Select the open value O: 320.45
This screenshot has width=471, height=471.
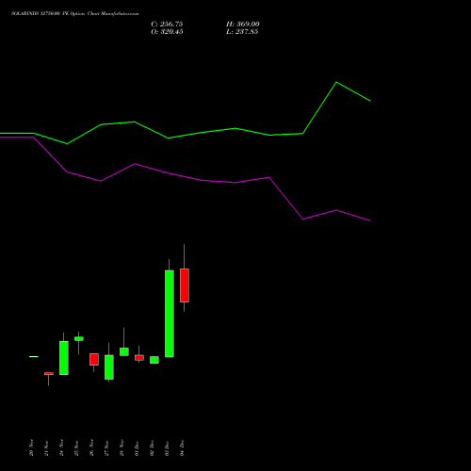pyautogui.click(x=167, y=32)
